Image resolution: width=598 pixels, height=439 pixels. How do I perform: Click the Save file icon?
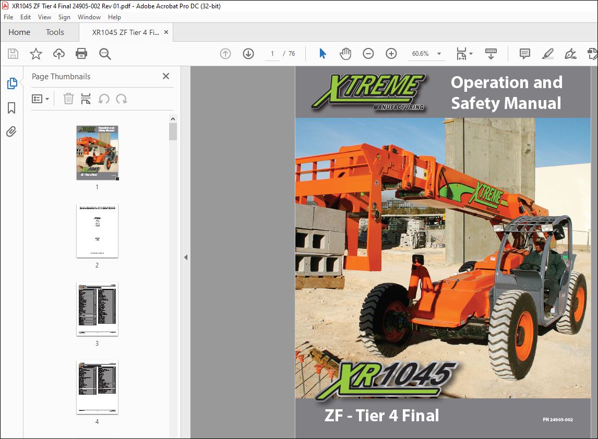click(x=13, y=54)
